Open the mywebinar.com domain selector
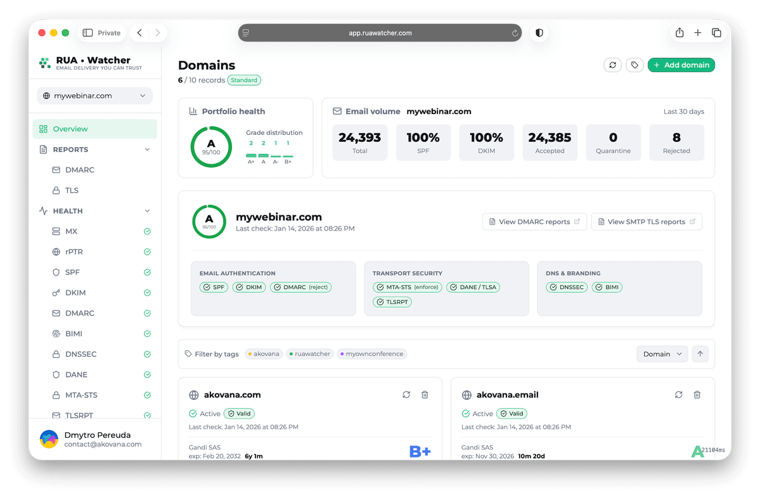760x498 pixels. pyautogui.click(x=94, y=95)
